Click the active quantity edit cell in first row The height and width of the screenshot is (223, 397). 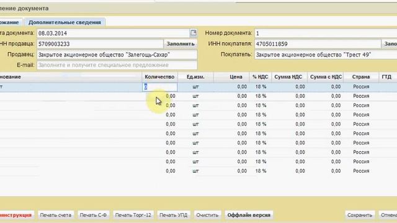[x=160, y=87]
